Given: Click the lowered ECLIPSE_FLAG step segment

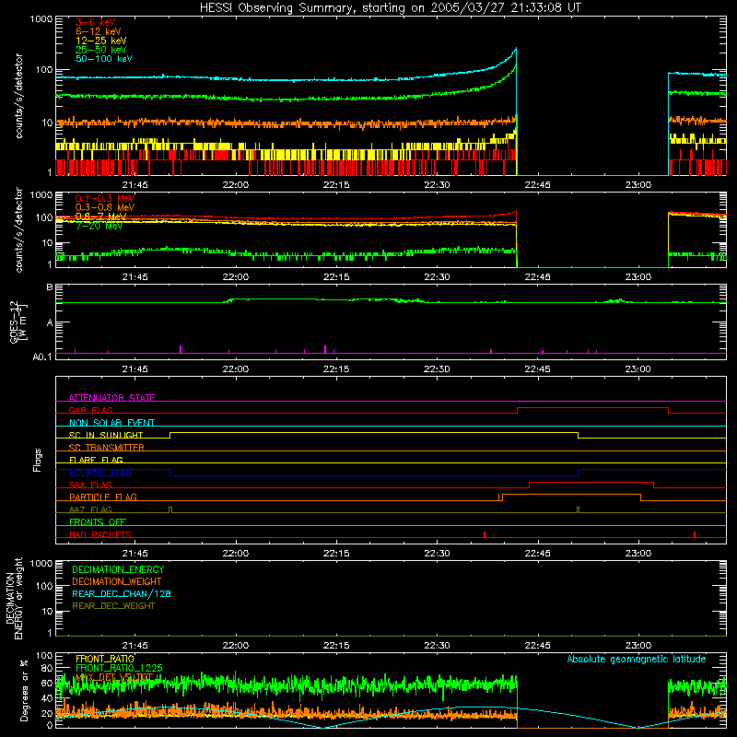Looking at the screenshot, I should click(x=374, y=475).
